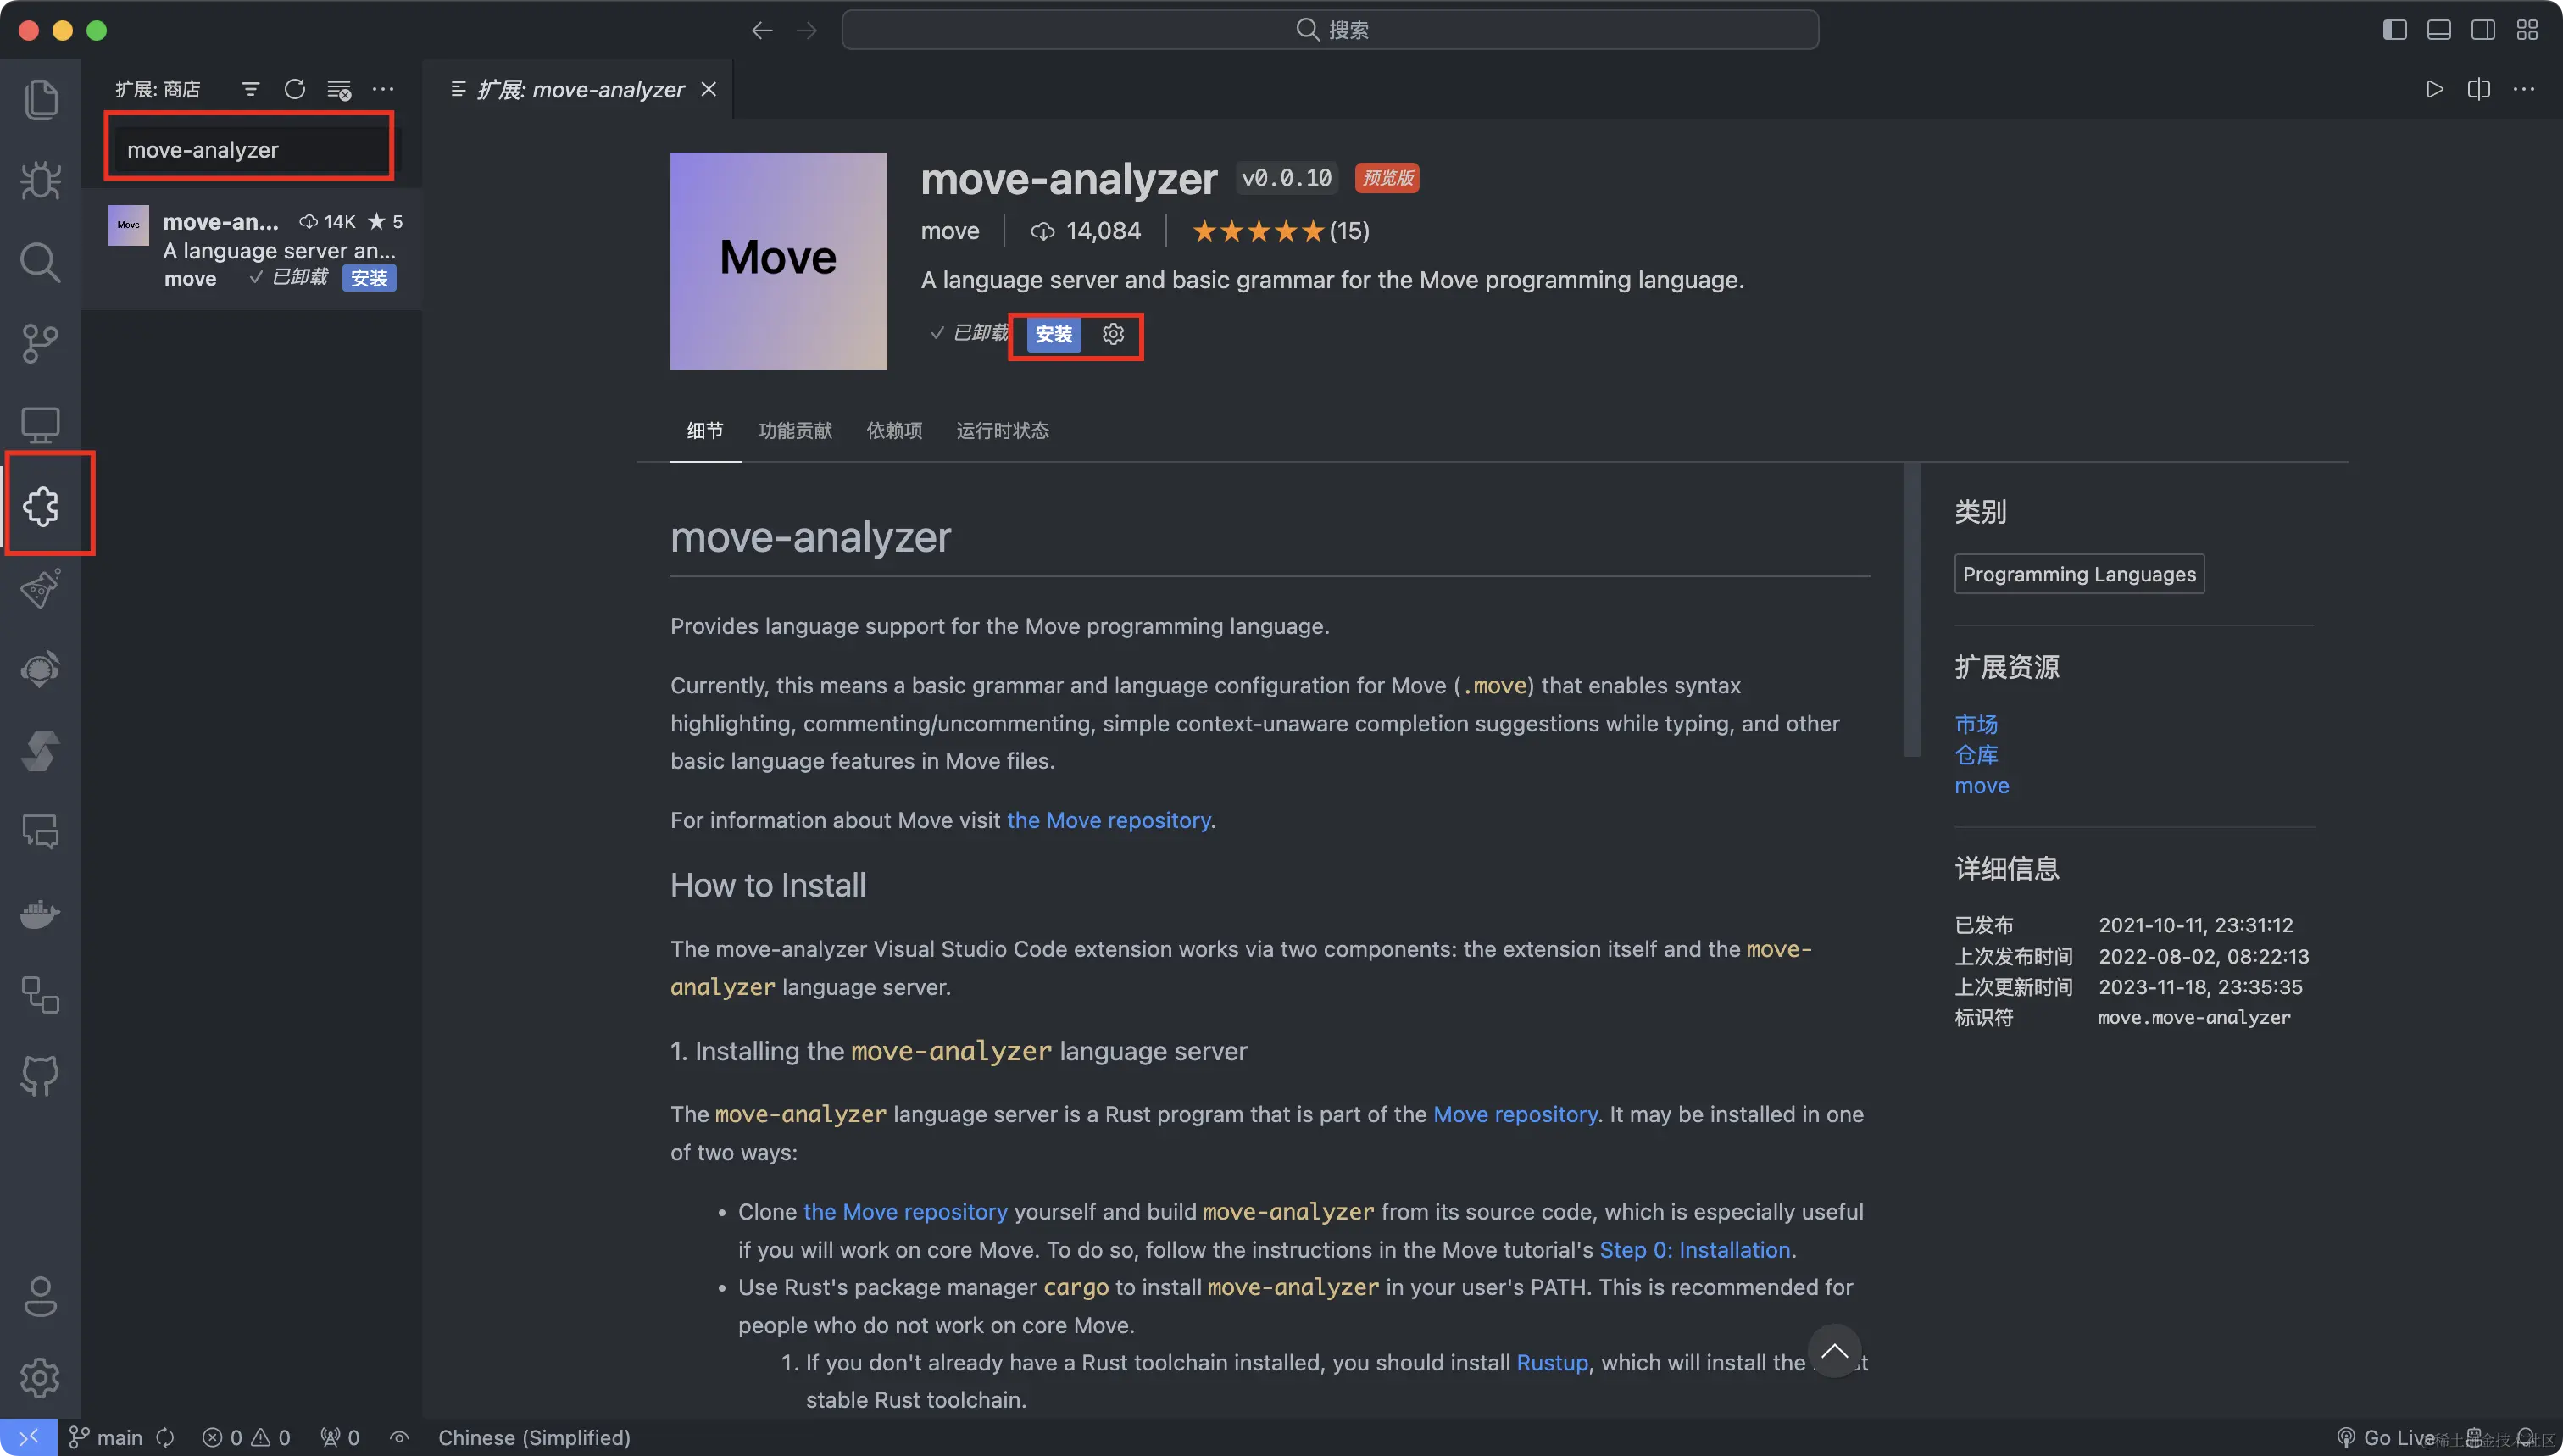Click the blue 安装 button beside the gear

[1053, 334]
